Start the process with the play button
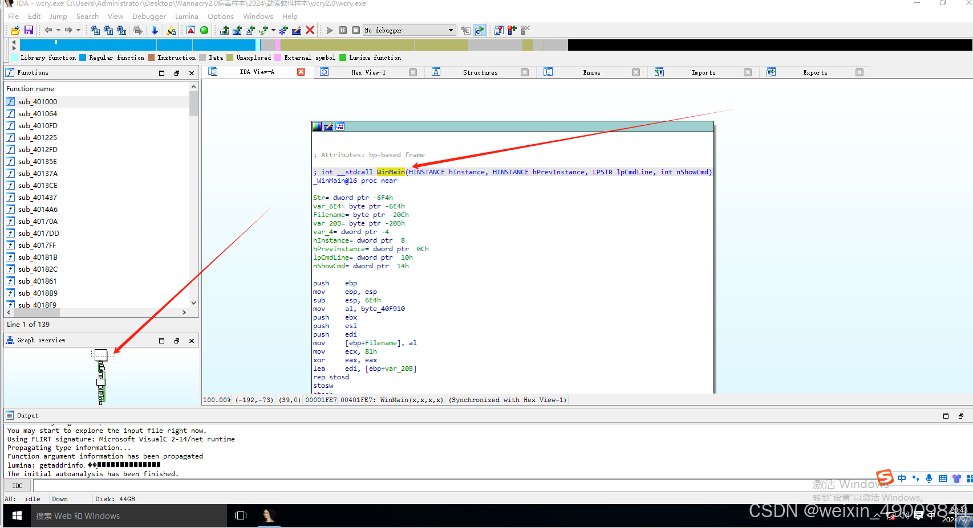This screenshot has width=973, height=528. click(330, 30)
